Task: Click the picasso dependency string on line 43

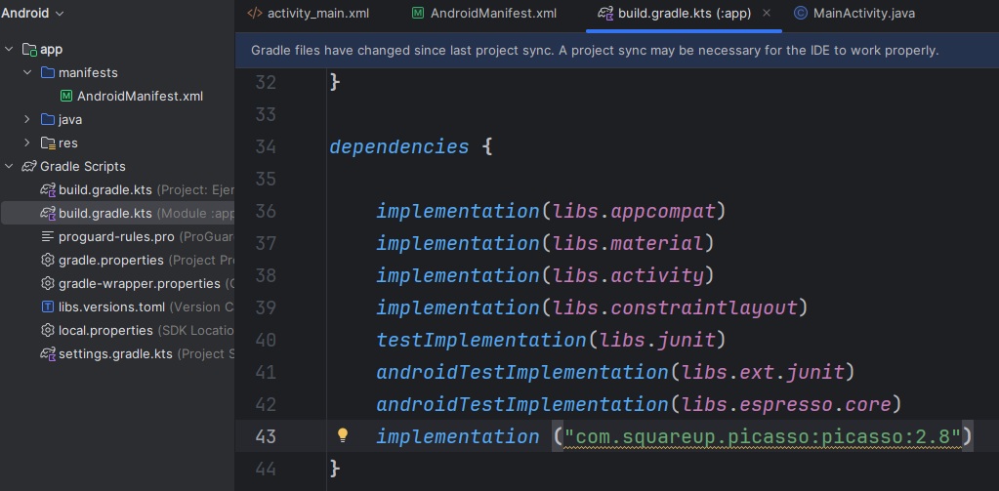Action: pos(763,437)
